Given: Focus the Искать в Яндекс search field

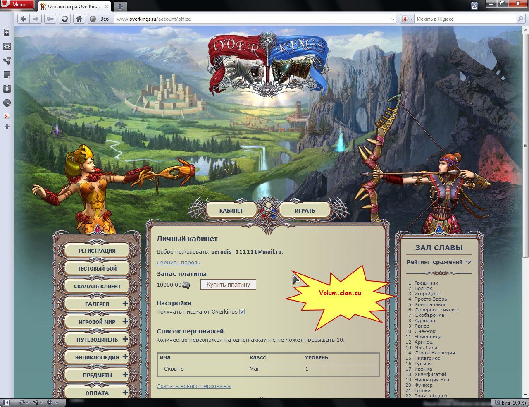Looking at the screenshot, I should click(x=465, y=19).
